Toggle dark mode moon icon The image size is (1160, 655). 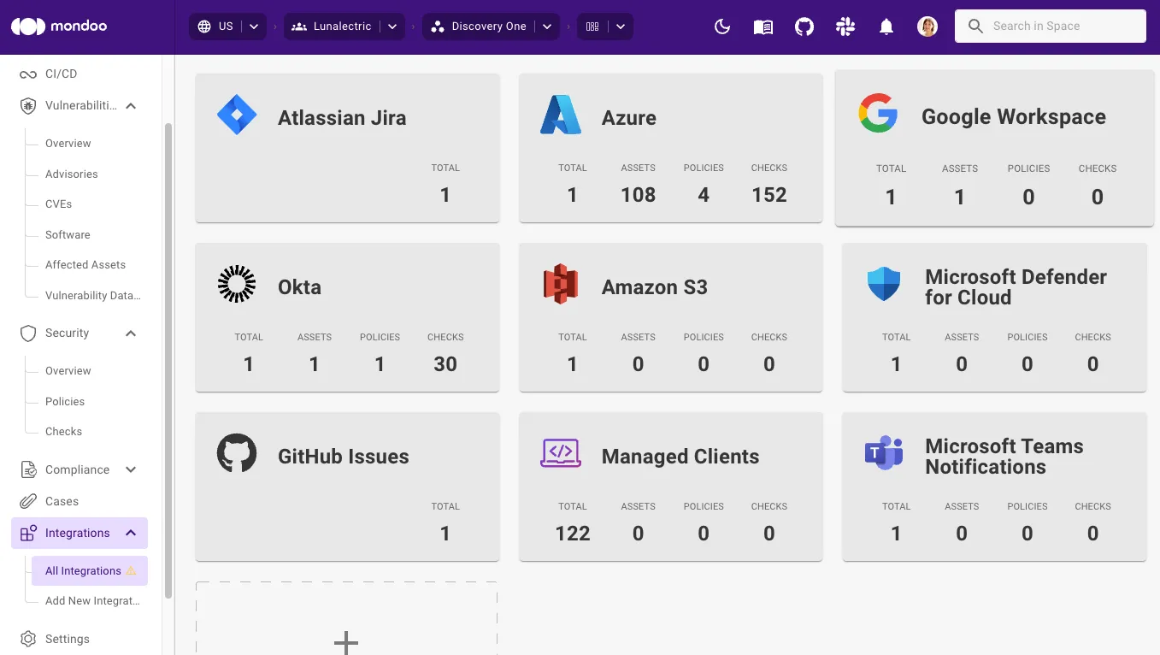(x=722, y=27)
